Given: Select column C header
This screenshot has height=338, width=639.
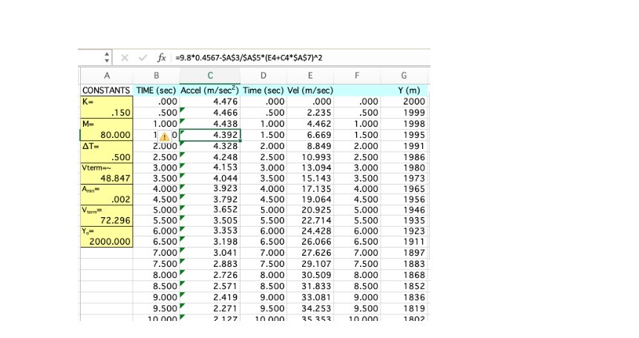Looking at the screenshot, I should click(210, 76).
